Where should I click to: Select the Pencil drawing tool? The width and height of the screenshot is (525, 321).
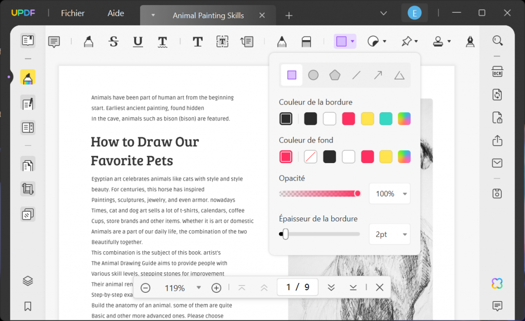click(281, 41)
